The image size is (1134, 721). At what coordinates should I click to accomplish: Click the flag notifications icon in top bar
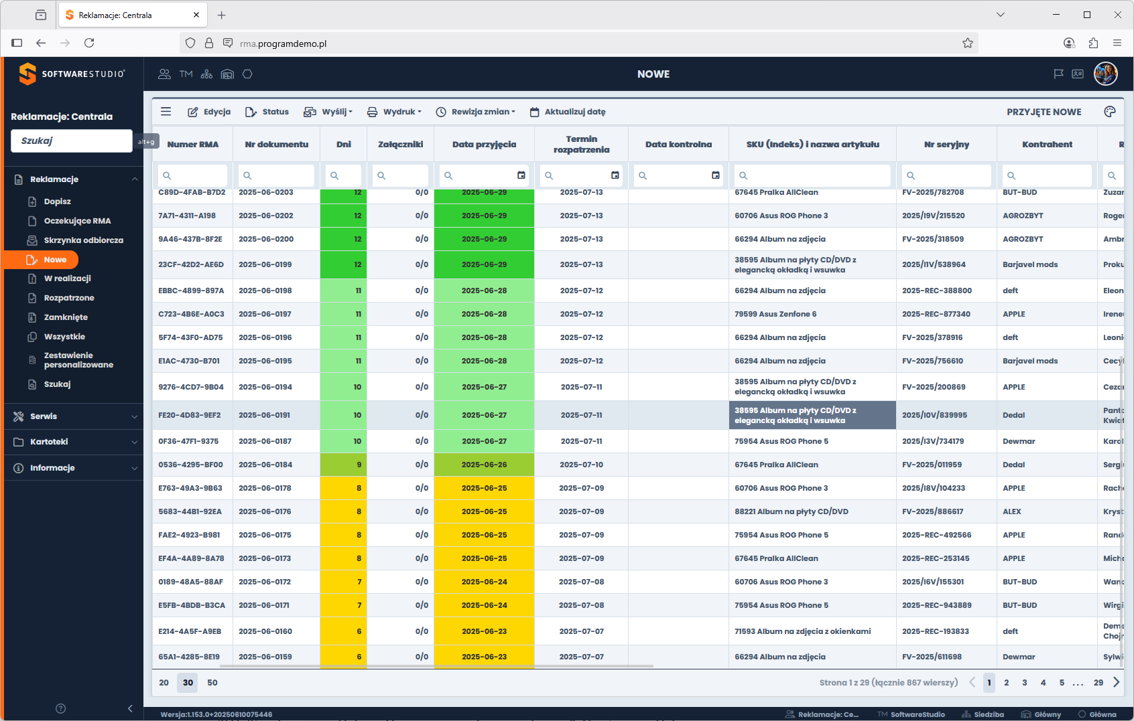coord(1058,74)
